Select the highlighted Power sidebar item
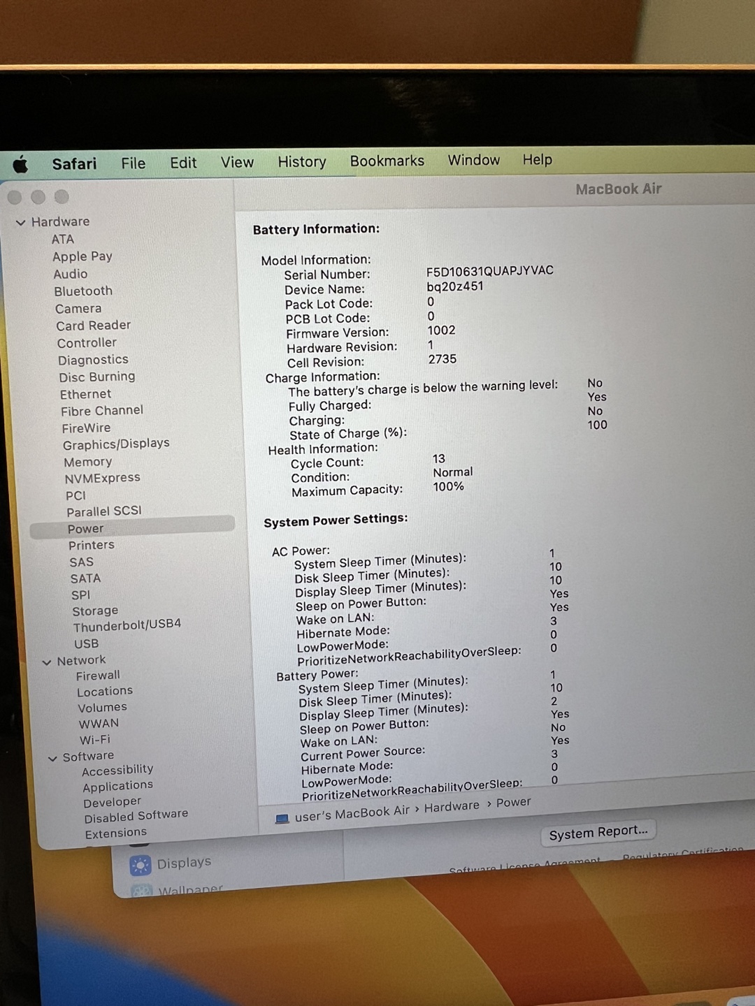 click(x=132, y=527)
